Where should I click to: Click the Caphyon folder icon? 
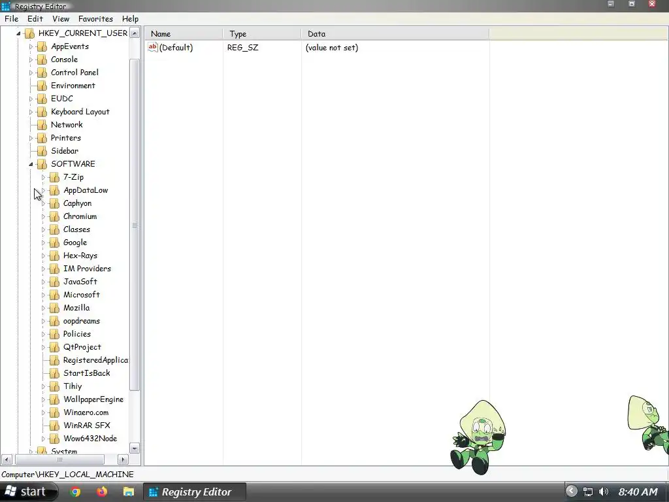coord(54,203)
